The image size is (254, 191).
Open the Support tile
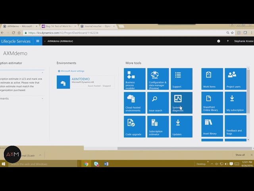pos(181,79)
